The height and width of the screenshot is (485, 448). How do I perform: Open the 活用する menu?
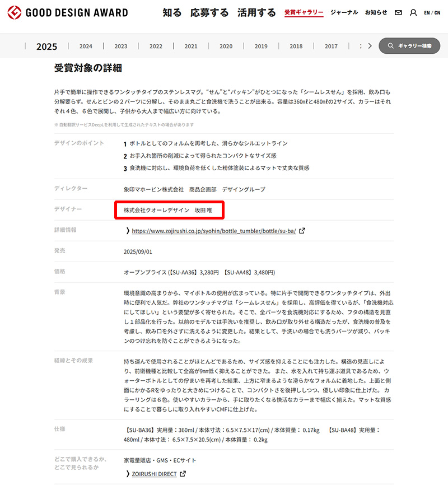pyautogui.click(x=256, y=12)
